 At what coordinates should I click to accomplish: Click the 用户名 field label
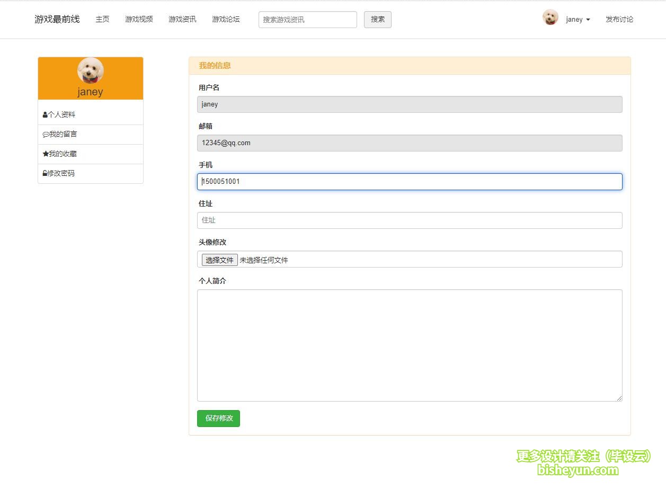209,87
